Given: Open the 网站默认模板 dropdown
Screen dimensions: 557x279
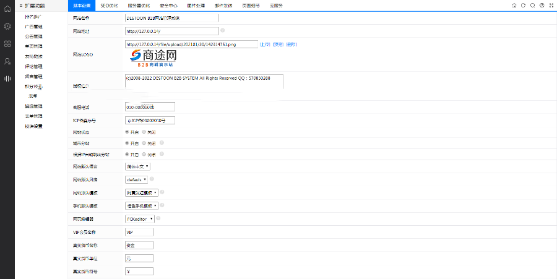Looking at the screenshot, I should [142, 193].
